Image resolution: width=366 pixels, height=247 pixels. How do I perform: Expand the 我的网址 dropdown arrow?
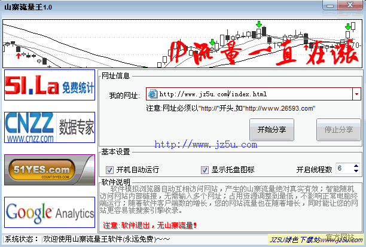[x=356, y=94]
